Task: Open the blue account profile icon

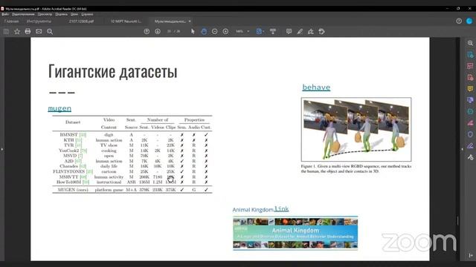Action: [469, 21]
